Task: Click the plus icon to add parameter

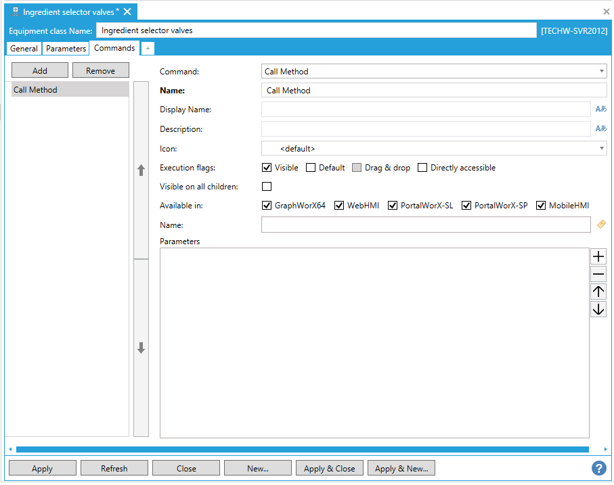Action: pyautogui.click(x=598, y=256)
